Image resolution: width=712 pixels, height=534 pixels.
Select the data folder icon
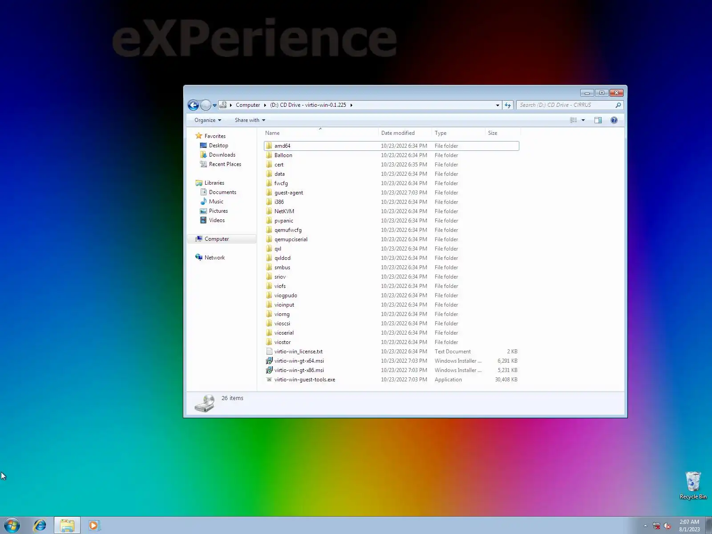269,174
